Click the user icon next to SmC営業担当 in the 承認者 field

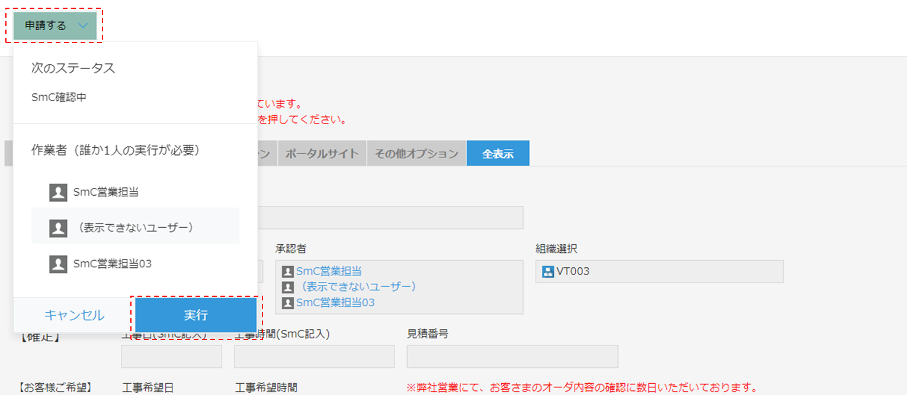(x=288, y=271)
